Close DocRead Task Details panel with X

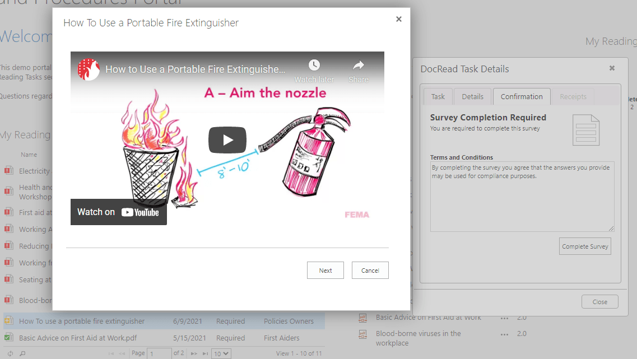coord(612,68)
